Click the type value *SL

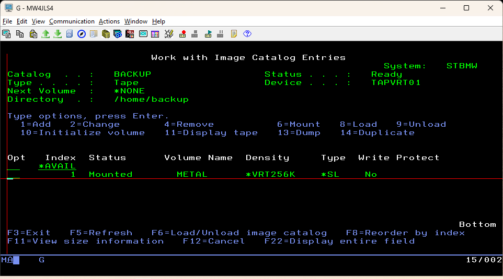click(330, 174)
